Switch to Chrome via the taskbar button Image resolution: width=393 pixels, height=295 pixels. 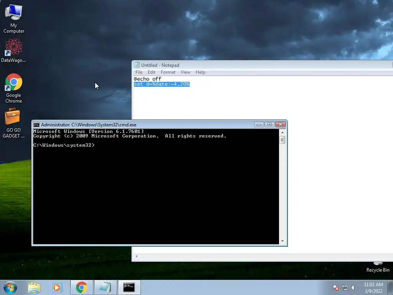(82, 287)
